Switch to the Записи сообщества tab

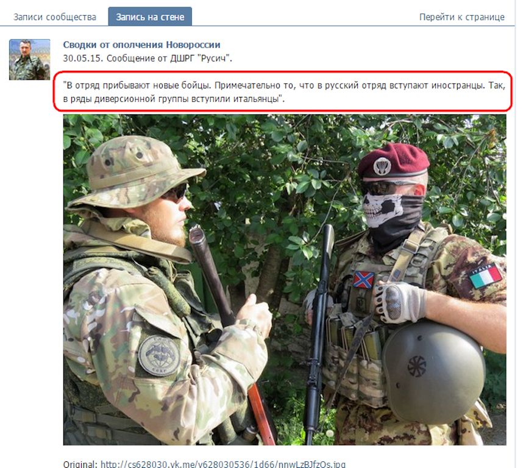55,17
